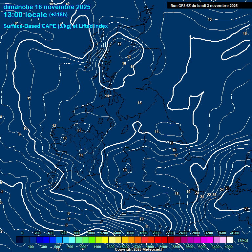Click the '300' legend value
Image resolution: width=252 pixels, height=252 pixels.
44,247
